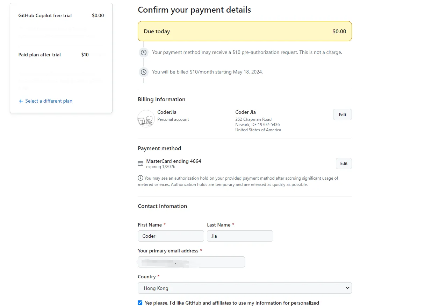Viewport: 425px width, 306px height.
Task: Click the clock icon next to pre-authorization notice
Action: click(143, 53)
